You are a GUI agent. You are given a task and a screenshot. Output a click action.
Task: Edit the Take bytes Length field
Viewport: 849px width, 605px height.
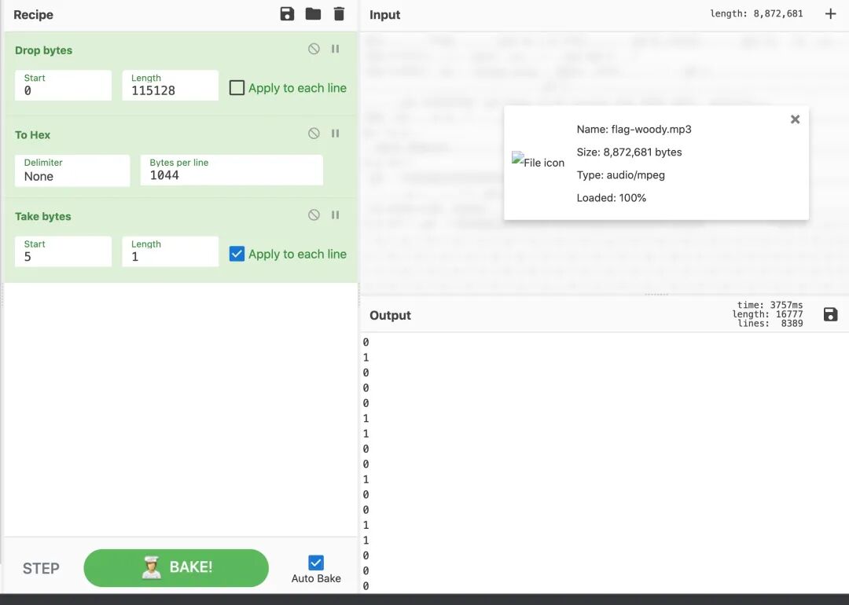coord(170,251)
